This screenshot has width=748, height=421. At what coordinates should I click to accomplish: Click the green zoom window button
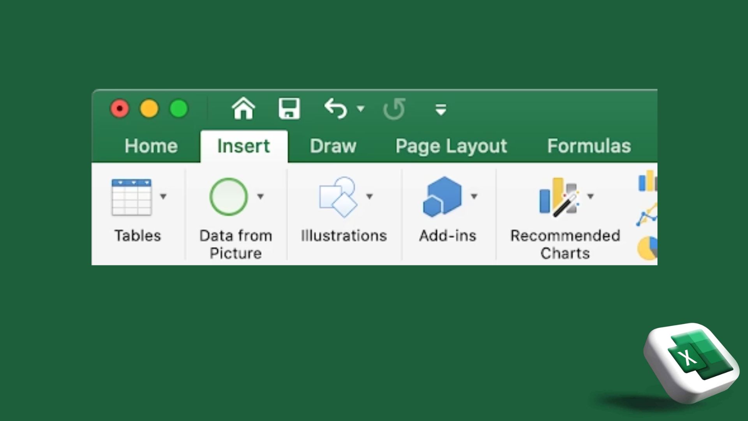(179, 109)
